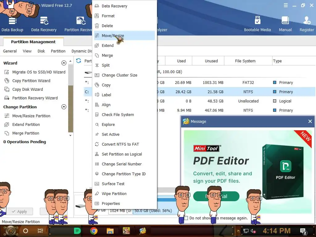The image size is (316, 237).
Task: Click the Explore magnifier icon
Action: (x=97, y=125)
